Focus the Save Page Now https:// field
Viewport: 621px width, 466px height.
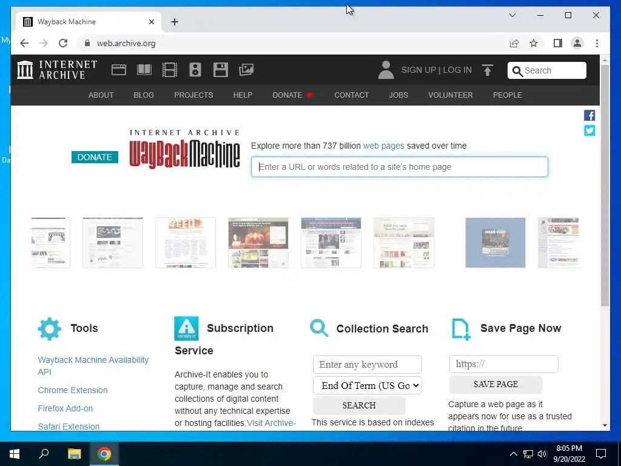point(504,364)
